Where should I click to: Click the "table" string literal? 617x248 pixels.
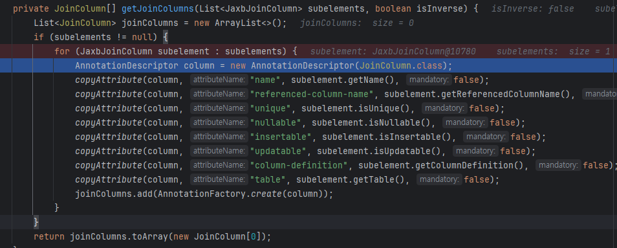coord(268,179)
